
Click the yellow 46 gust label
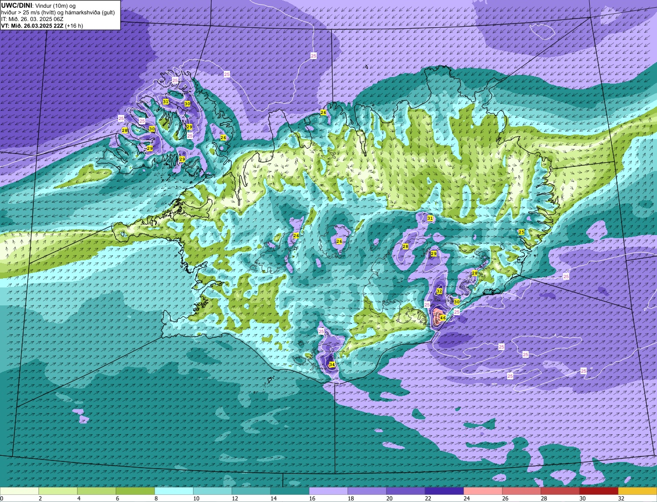pyautogui.click(x=443, y=318)
